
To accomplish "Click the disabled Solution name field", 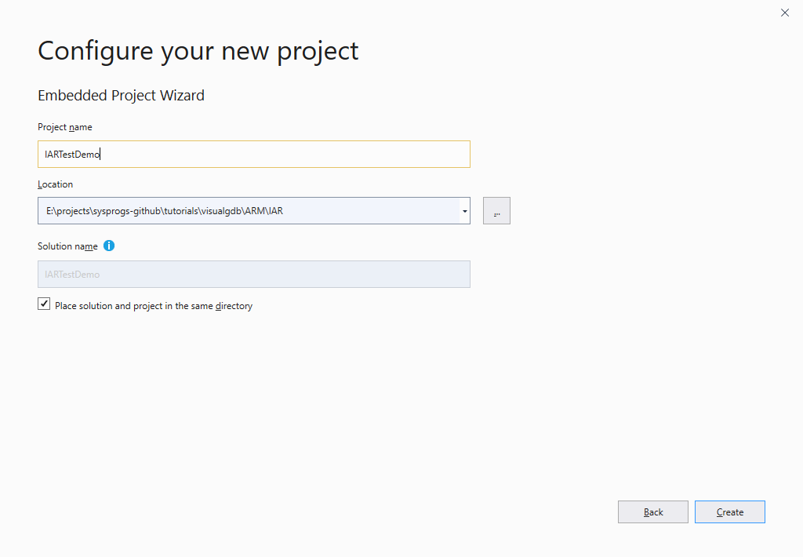I will point(253,274).
